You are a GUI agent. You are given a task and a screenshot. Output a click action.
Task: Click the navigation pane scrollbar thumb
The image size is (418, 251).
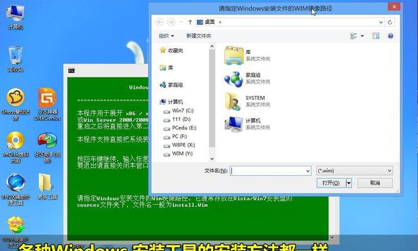[x=212, y=99]
